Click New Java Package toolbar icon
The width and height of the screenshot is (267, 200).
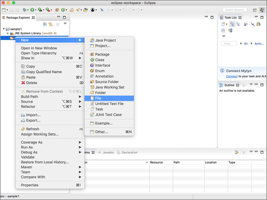(57, 10)
